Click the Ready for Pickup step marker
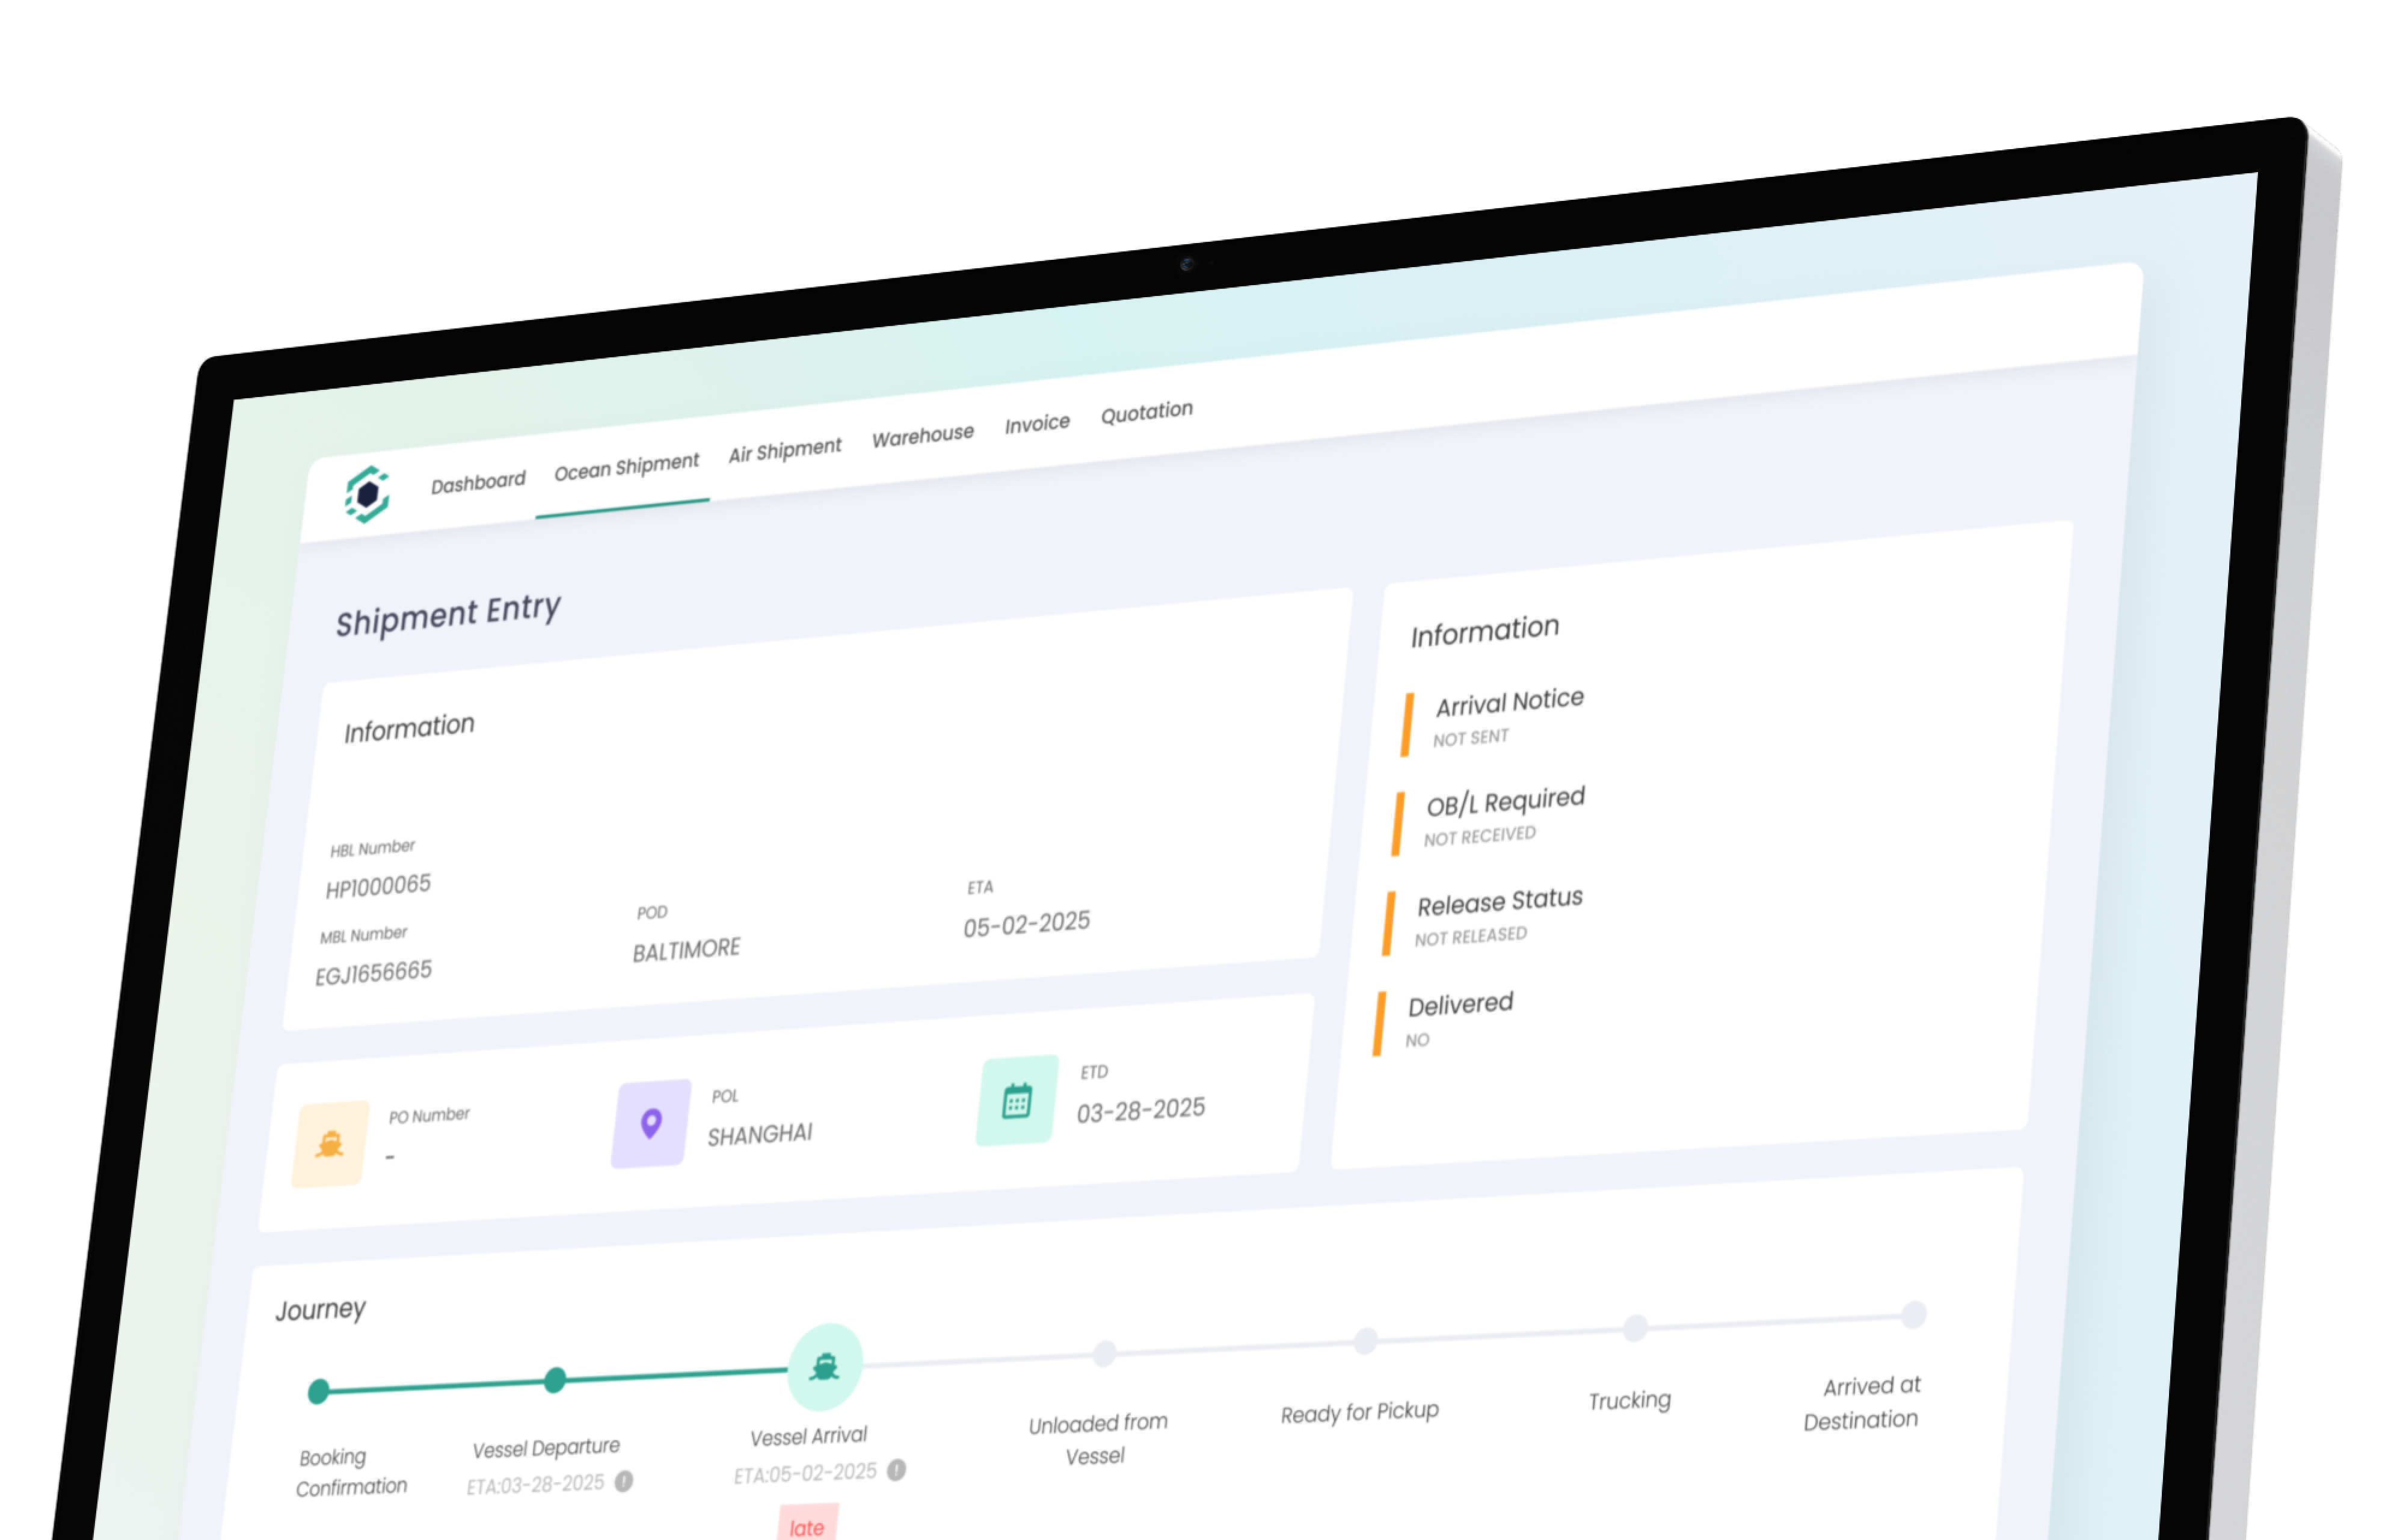The image size is (2406, 1540). coord(1365,1340)
